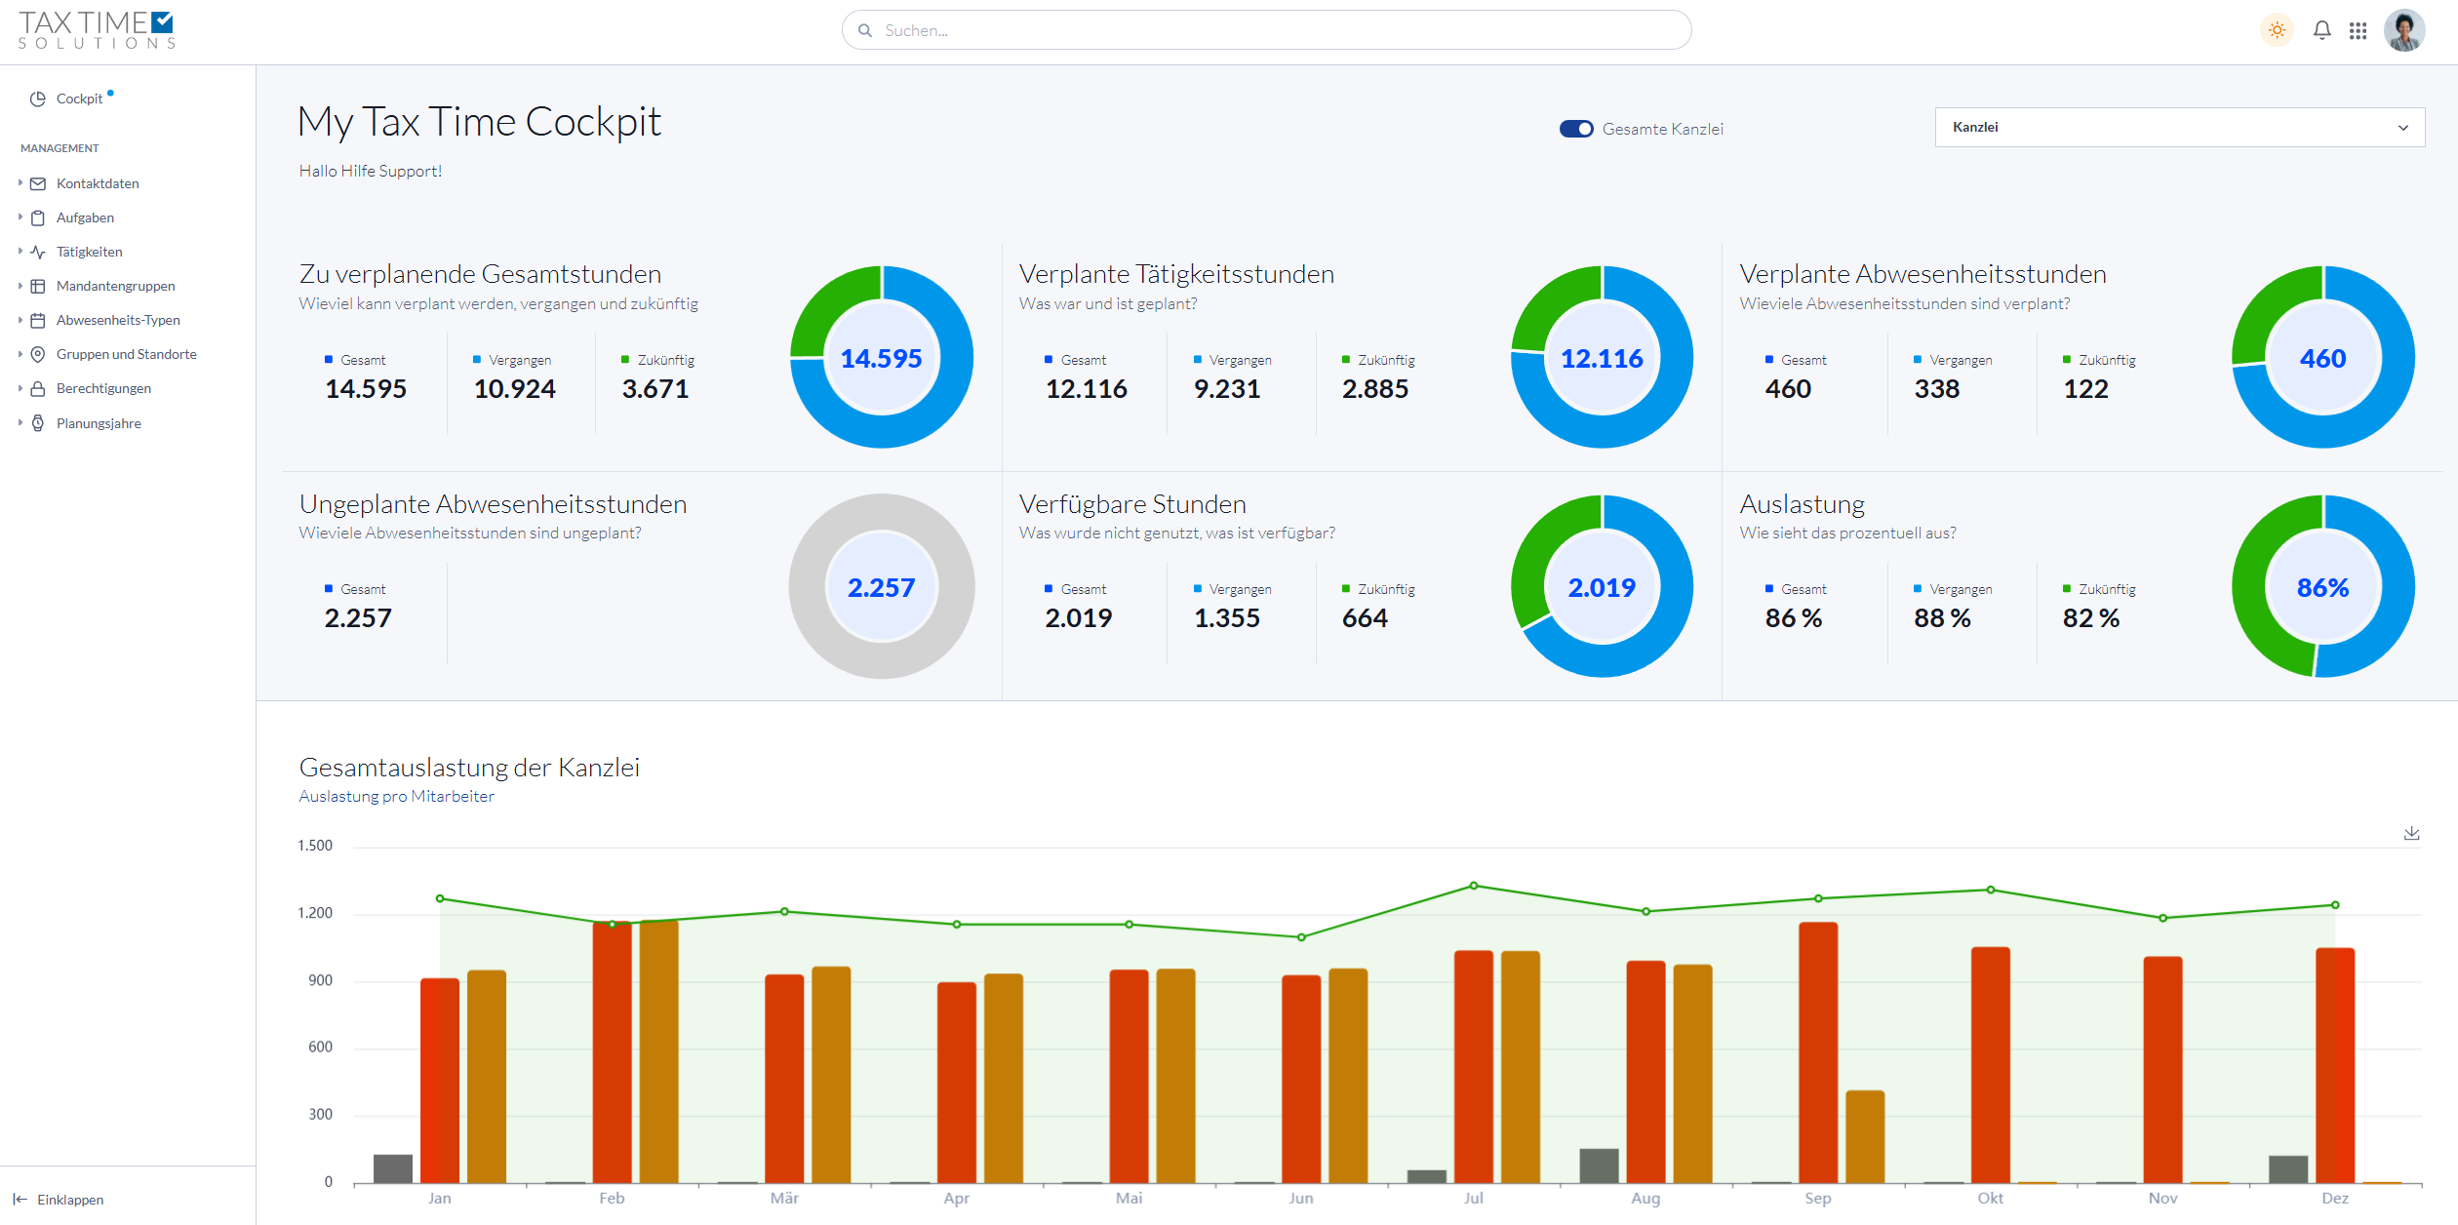
Task: Open the Kanzlei dropdown
Action: click(x=2179, y=128)
